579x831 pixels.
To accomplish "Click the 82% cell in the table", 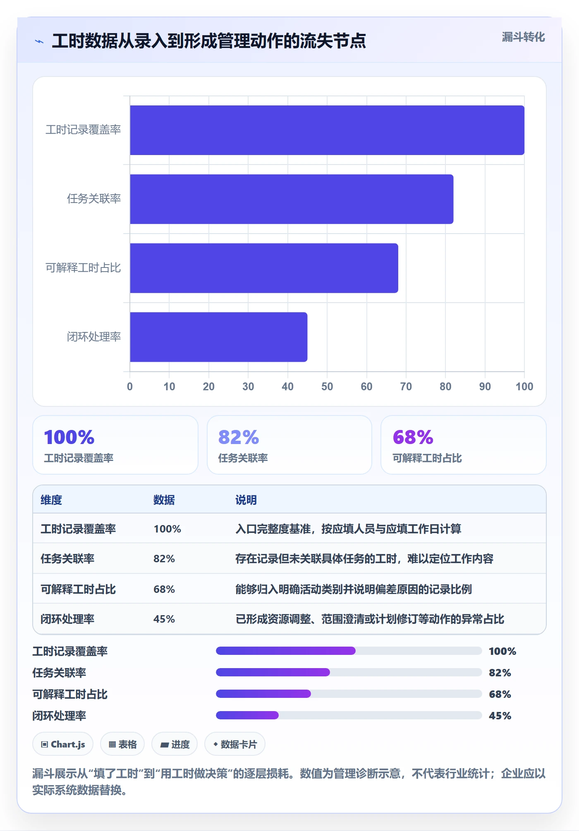I will (164, 559).
